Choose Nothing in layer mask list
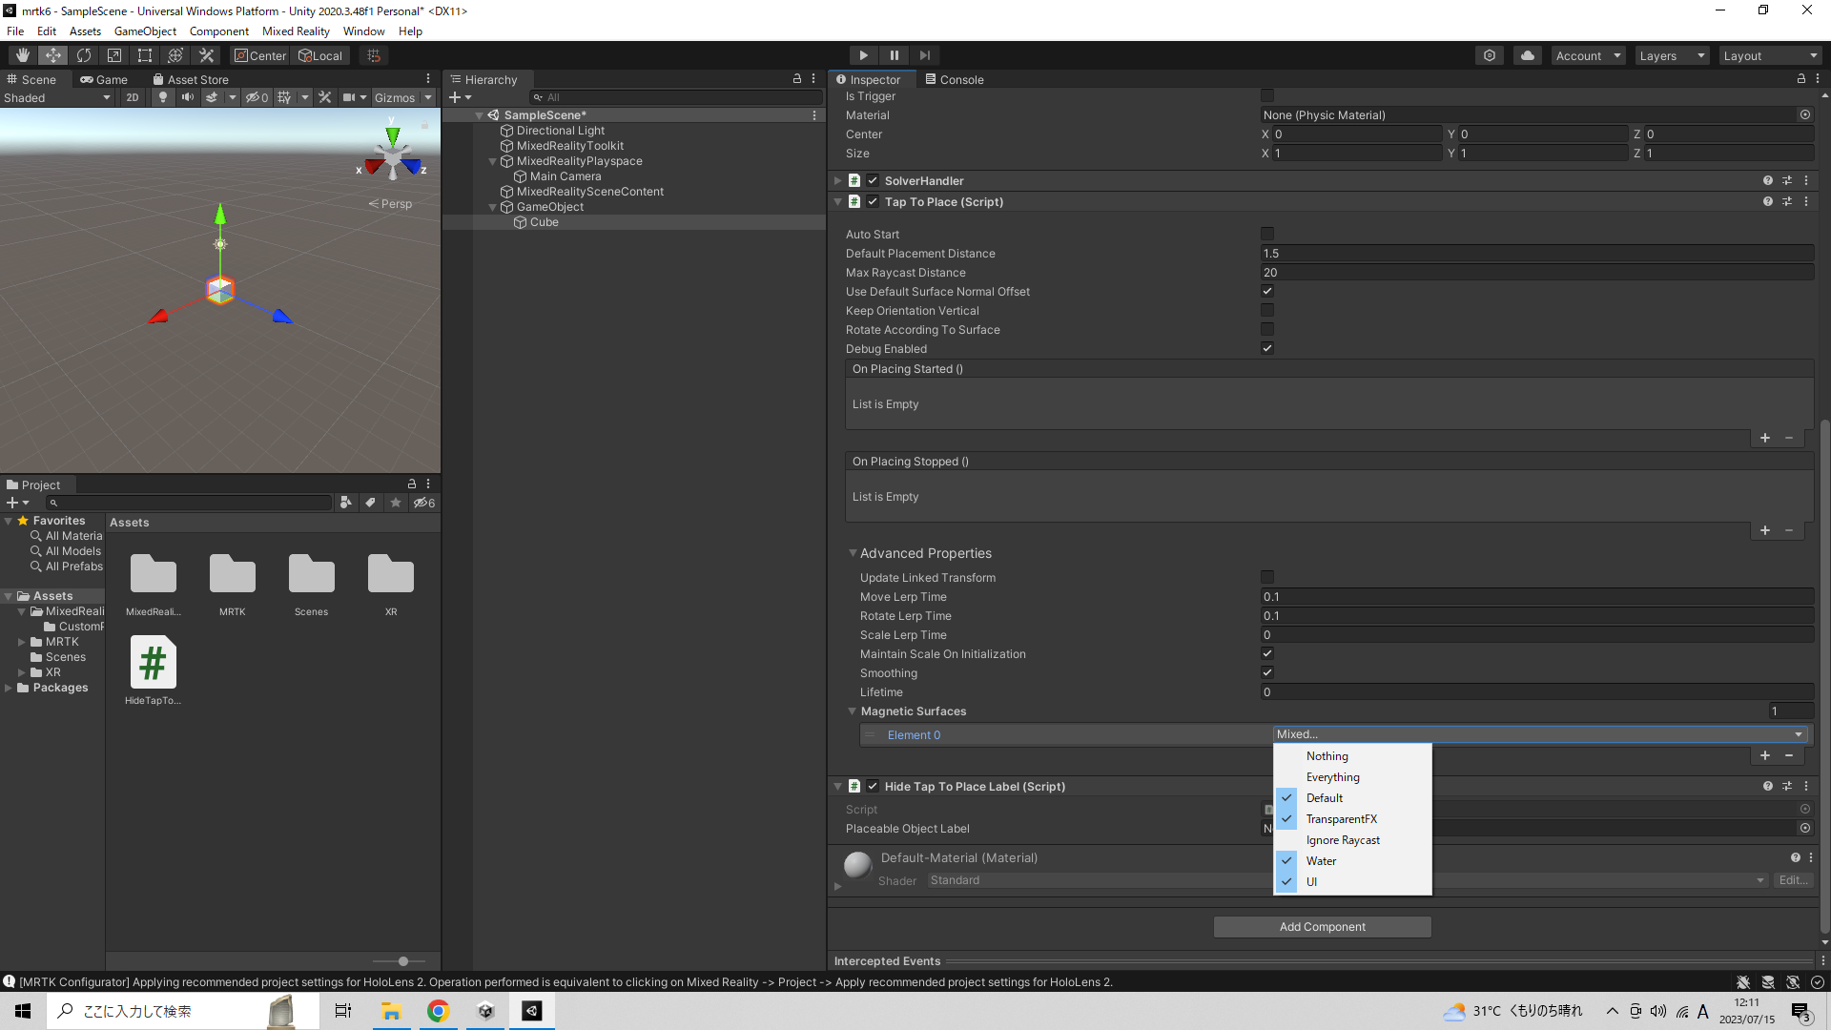 pyautogui.click(x=1352, y=755)
